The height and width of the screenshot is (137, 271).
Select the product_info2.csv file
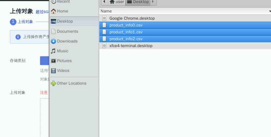tap(126, 39)
